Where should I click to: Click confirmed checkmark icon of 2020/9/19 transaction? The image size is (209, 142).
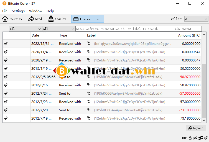point(6,60)
